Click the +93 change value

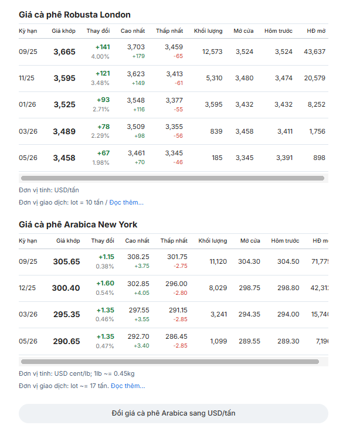point(103,100)
